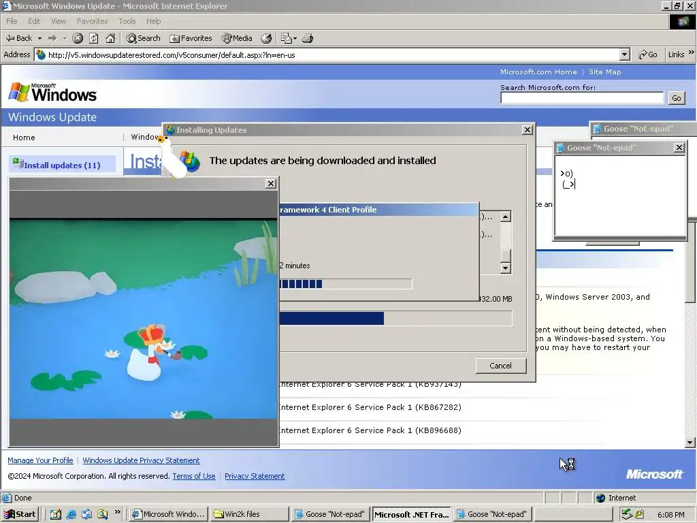Click the back Goose "Not-epad" window title

[638, 129]
